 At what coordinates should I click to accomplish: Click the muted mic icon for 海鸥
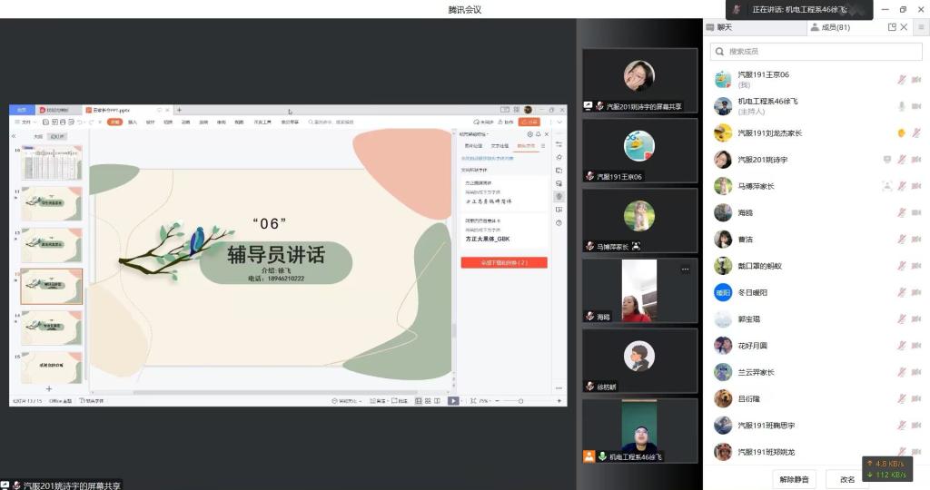click(902, 212)
